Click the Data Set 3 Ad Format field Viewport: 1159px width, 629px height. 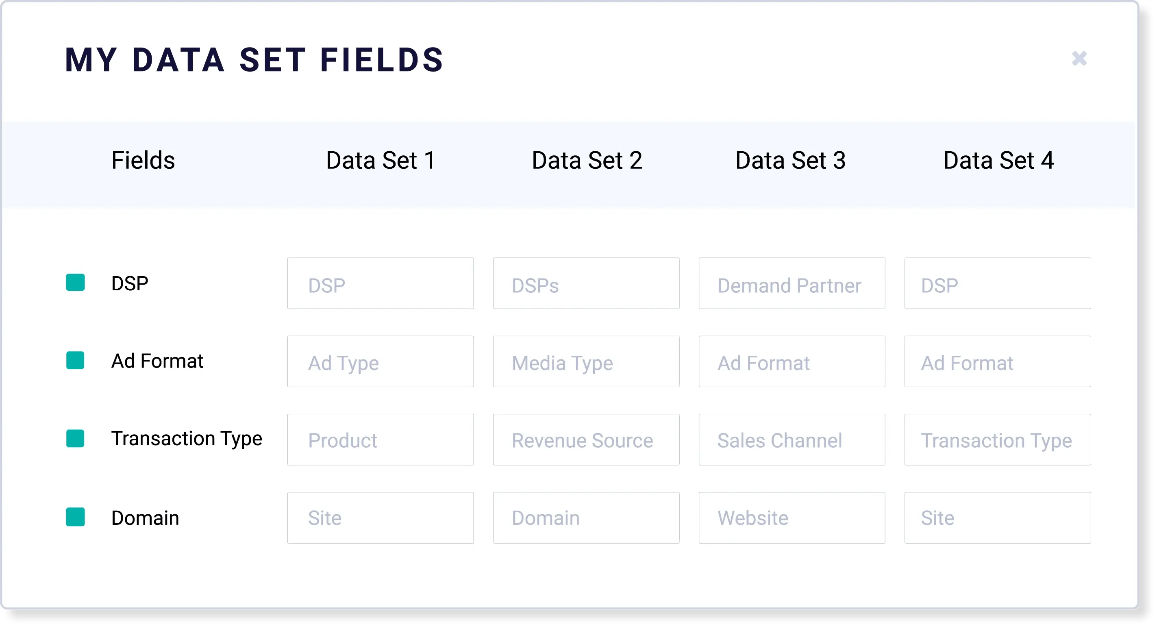pyautogui.click(x=792, y=361)
